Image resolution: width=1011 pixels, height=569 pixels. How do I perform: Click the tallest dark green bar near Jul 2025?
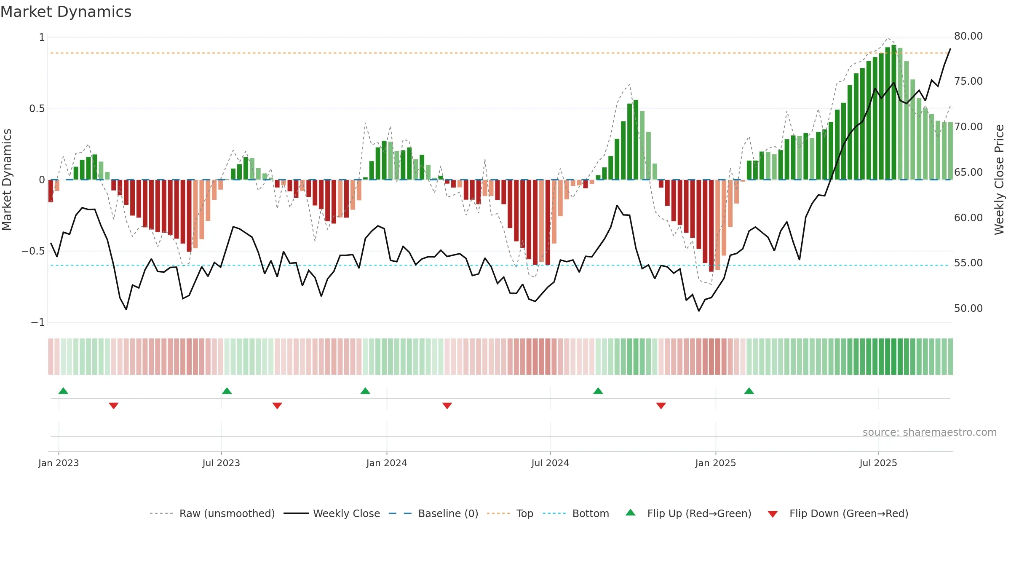coord(894,112)
